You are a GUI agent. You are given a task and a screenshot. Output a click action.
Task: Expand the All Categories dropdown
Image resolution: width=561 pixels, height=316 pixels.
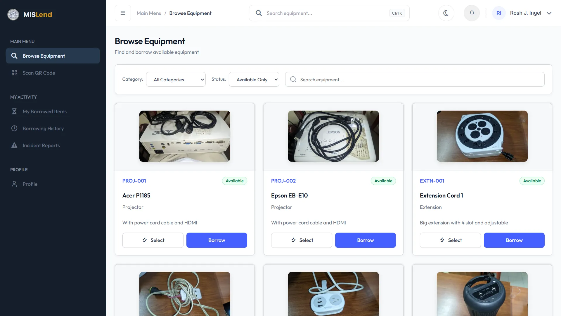[x=176, y=79]
